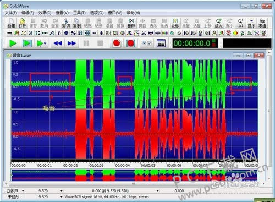This screenshot has width=275, height=202.
Task: Start playback with the green Play button
Action: [x=13, y=43]
